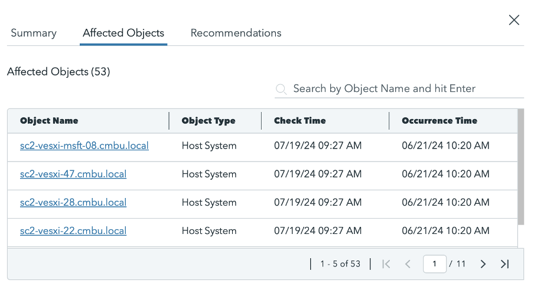Image resolution: width=534 pixels, height=297 pixels.
Task: Sort by the Object Name column header
Action: tap(49, 121)
